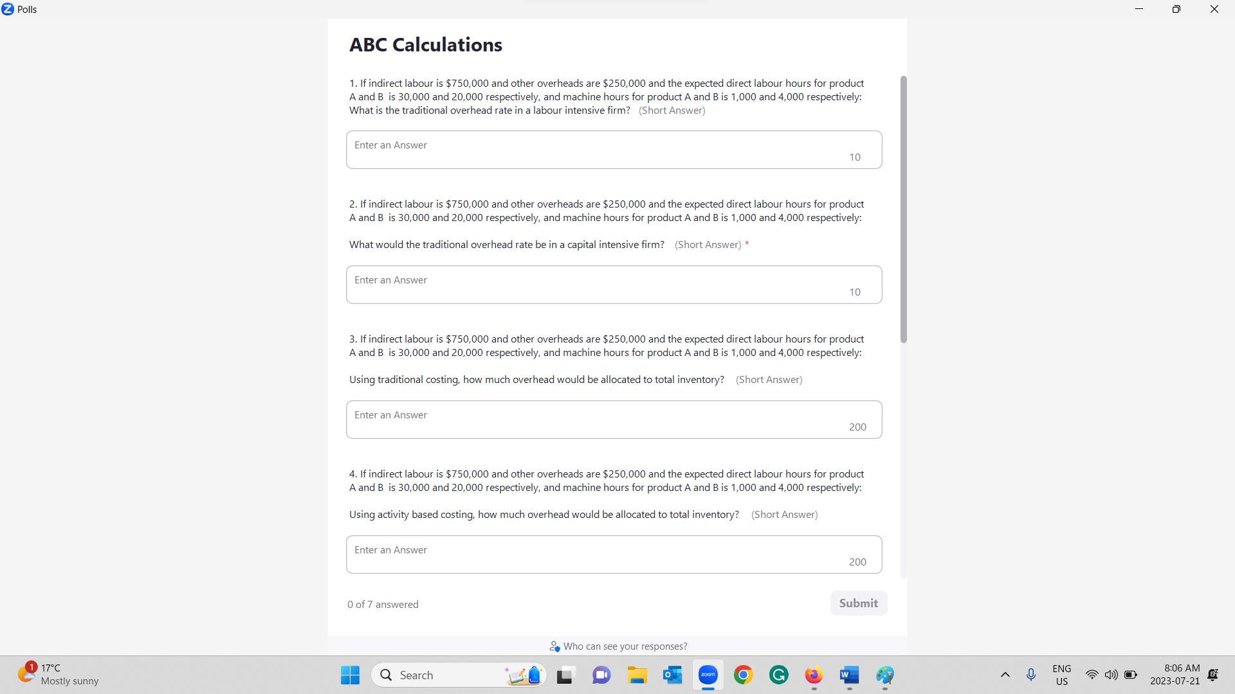Click the Start menu Windows button

click(x=351, y=675)
